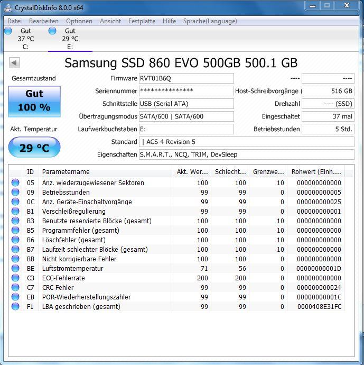Open the Sprache(Language) menu
The height and width of the screenshot is (365, 364).
pyautogui.click(x=210, y=21)
